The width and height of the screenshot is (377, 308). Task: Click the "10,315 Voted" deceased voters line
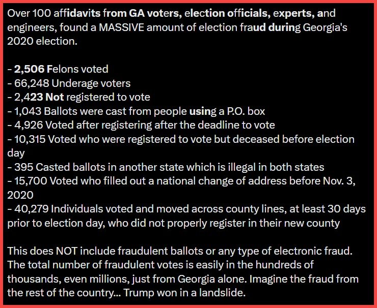click(x=181, y=139)
